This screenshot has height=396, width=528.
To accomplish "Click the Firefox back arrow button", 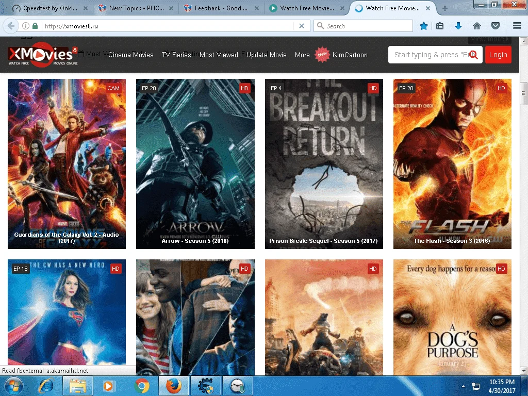I will (11, 26).
